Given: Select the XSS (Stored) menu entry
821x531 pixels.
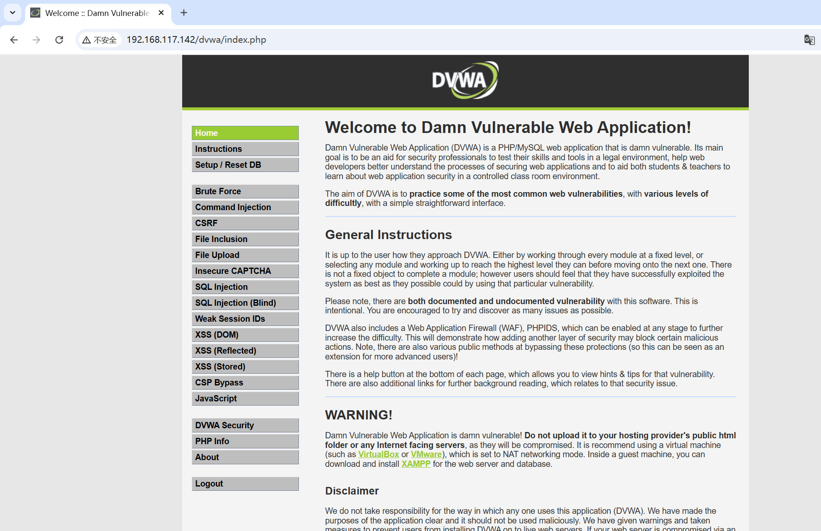Looking at the screenshot, I should (245, 367).
